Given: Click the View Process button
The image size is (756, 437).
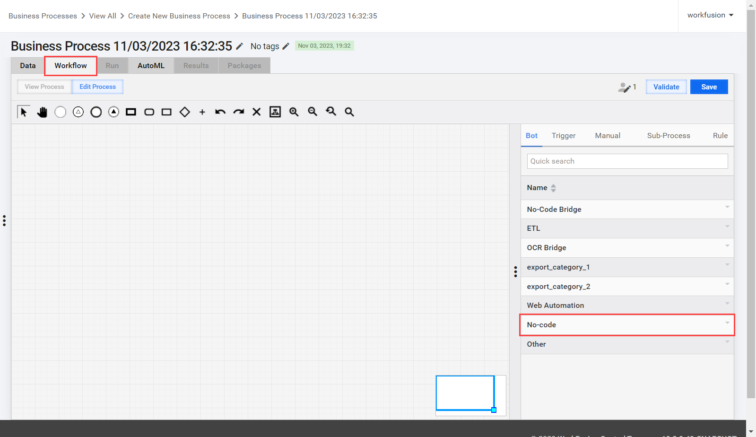Looking at the screenshot, I should (x=44, y=87).
